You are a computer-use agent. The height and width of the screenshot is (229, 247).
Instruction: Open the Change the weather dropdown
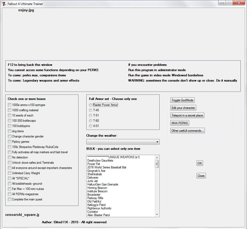click(123, 142)
